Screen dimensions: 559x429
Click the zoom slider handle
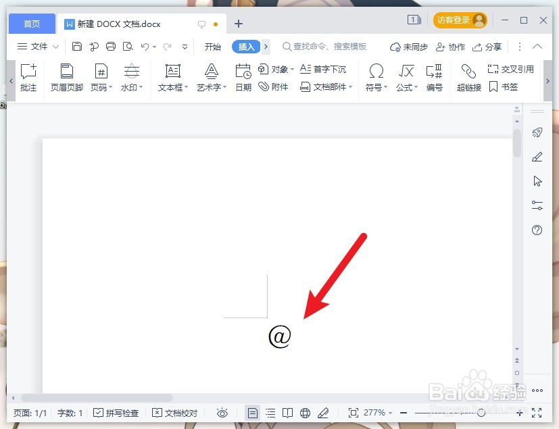[x=481, y=413]
